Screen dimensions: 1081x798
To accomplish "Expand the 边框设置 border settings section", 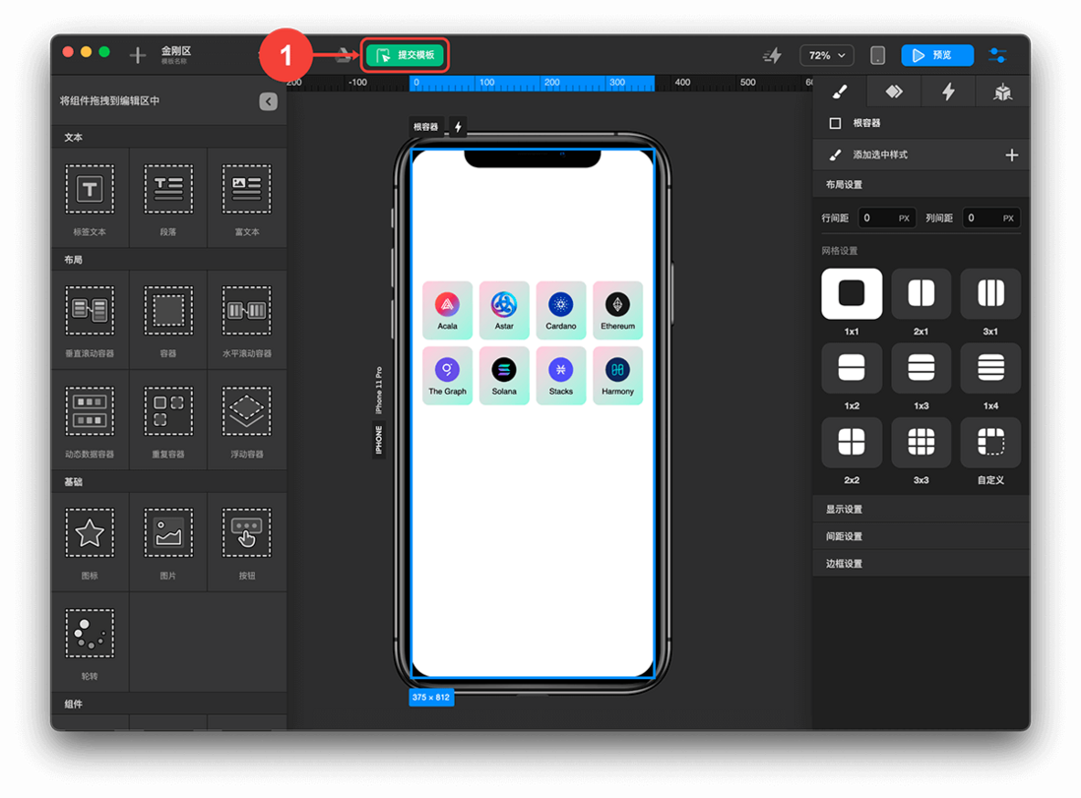I will [922, 564].
